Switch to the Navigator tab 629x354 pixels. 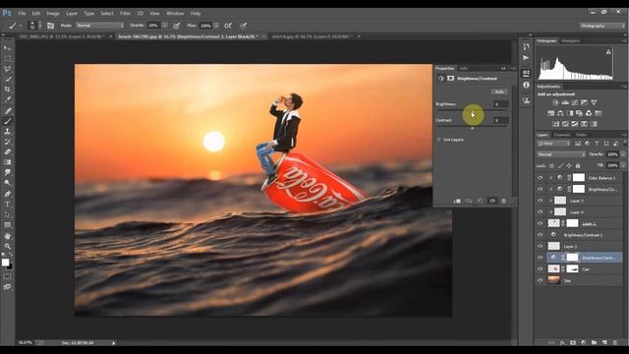click(x=570, y=41)
